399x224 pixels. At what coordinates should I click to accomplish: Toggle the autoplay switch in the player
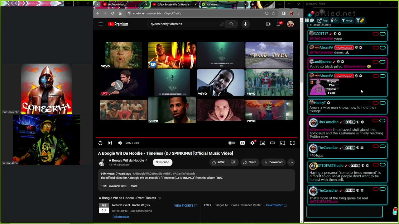pos(232,143)
